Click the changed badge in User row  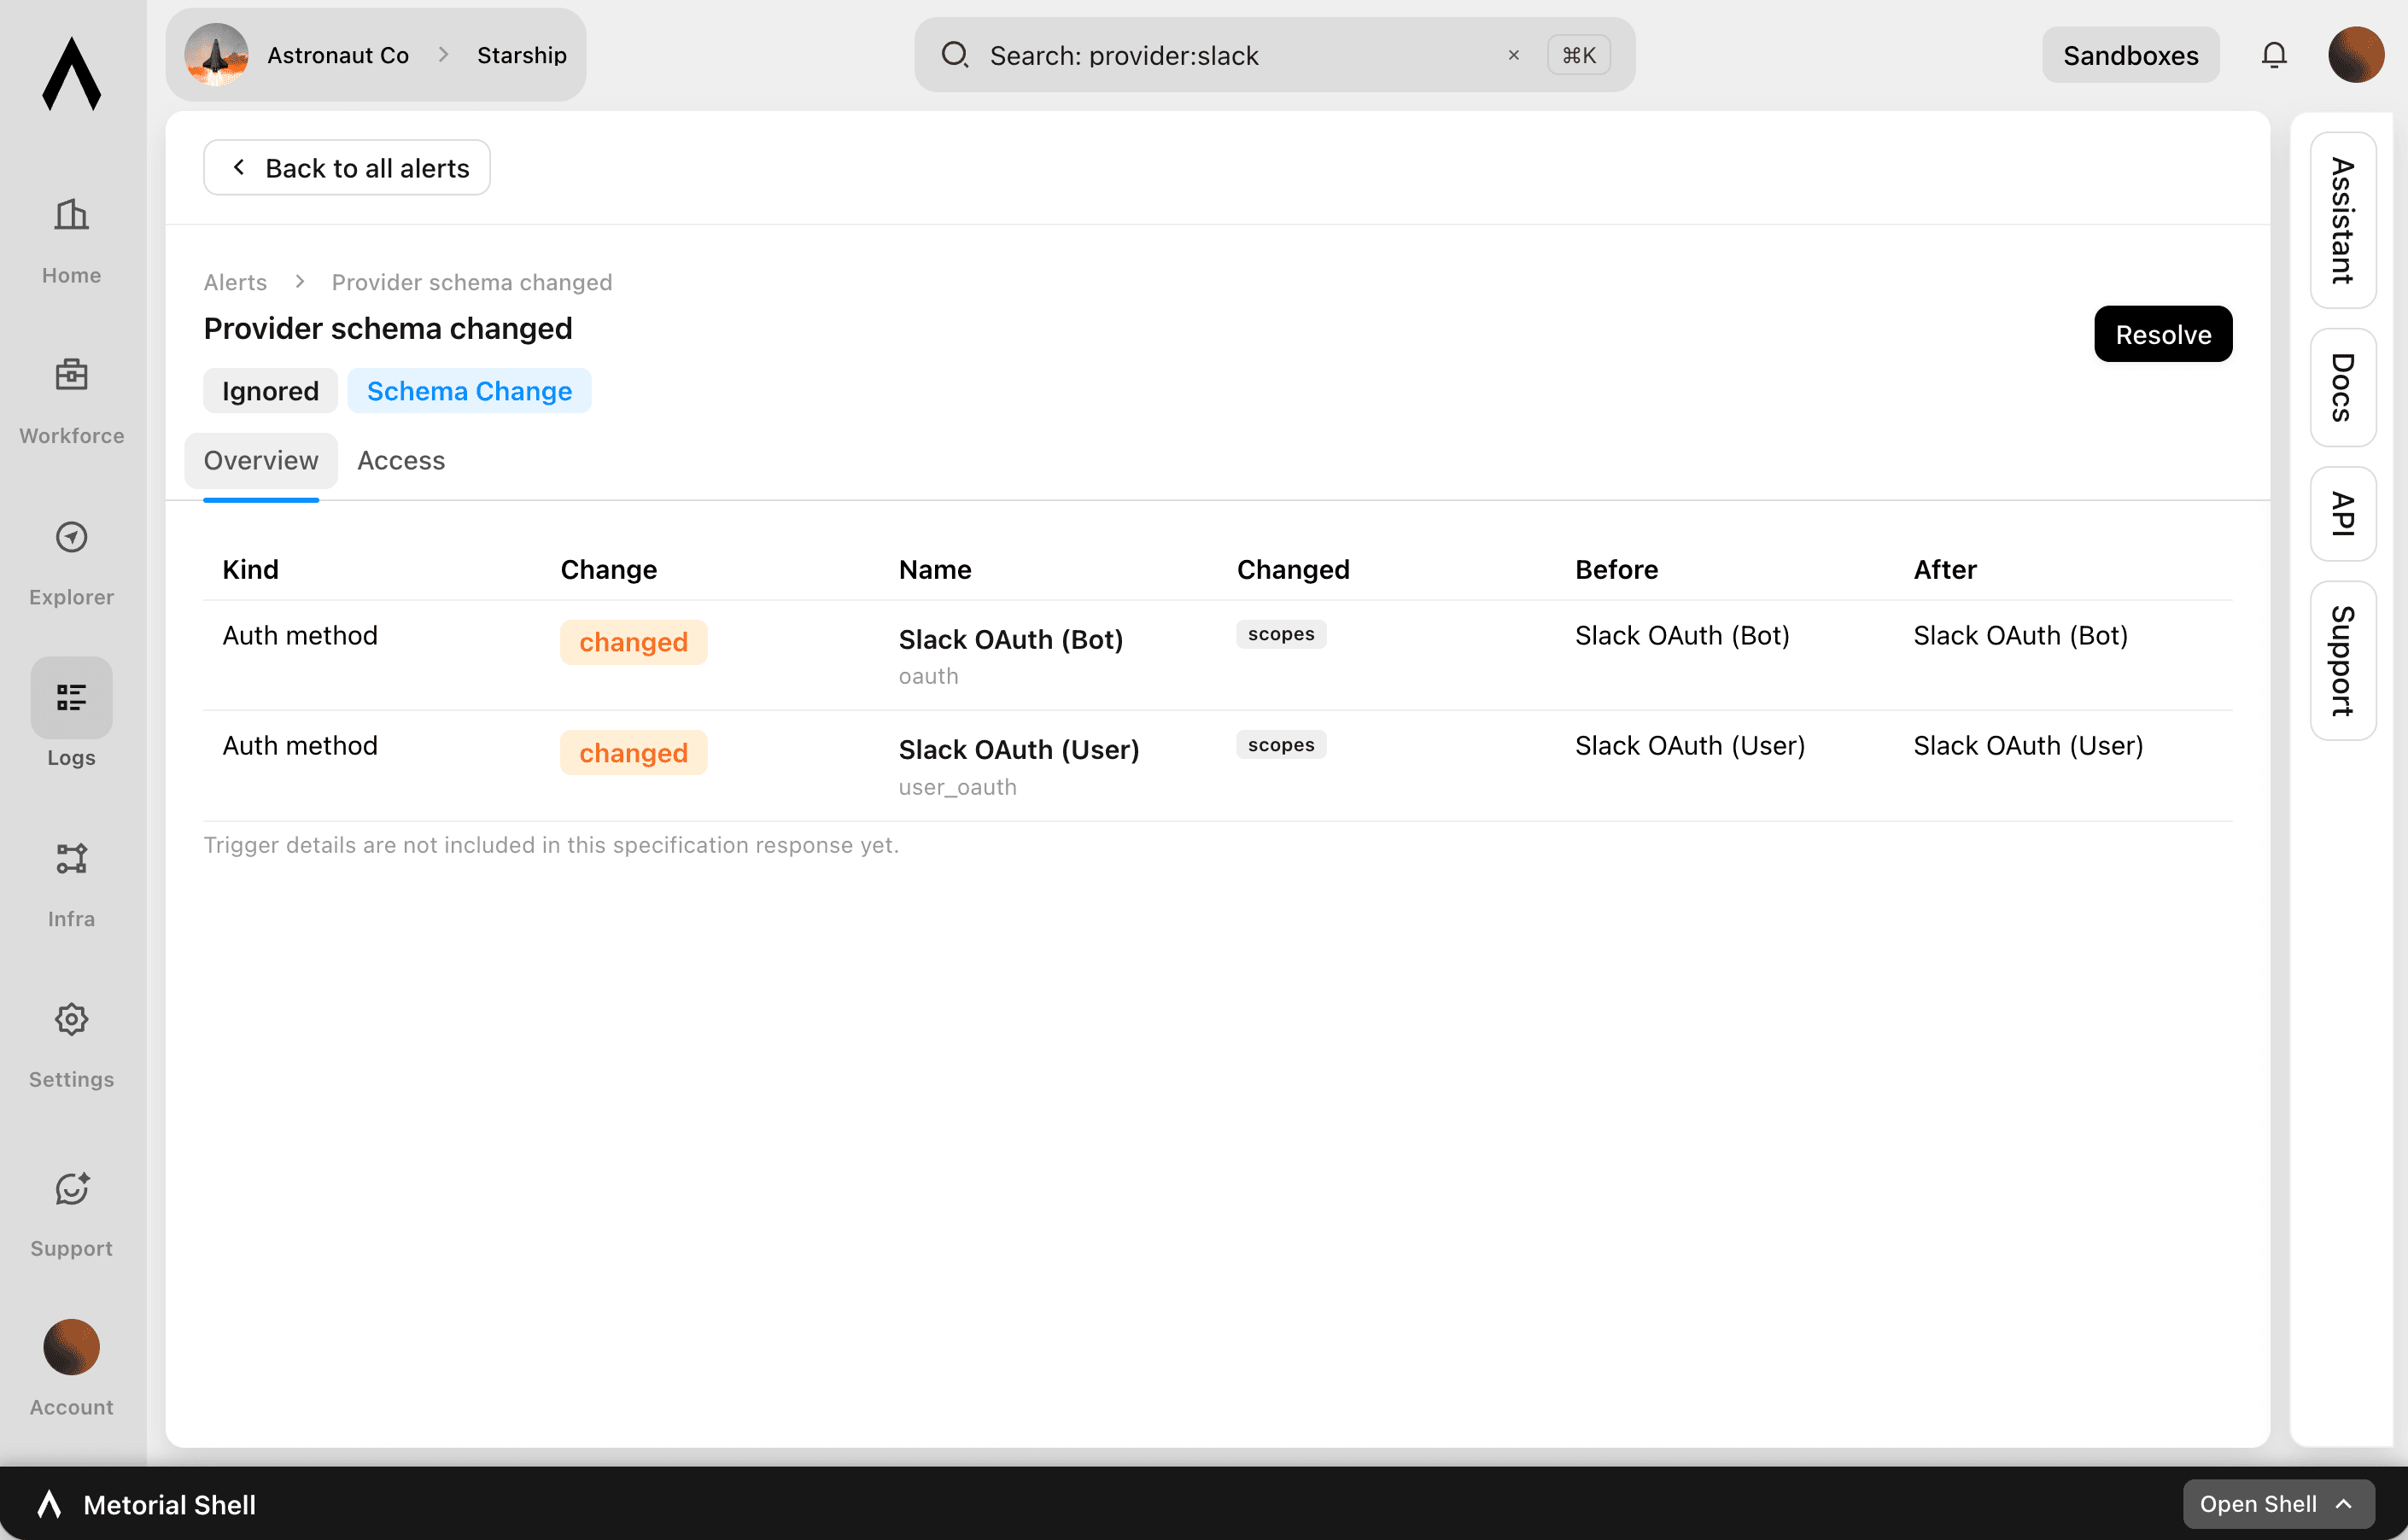(633, 753)
